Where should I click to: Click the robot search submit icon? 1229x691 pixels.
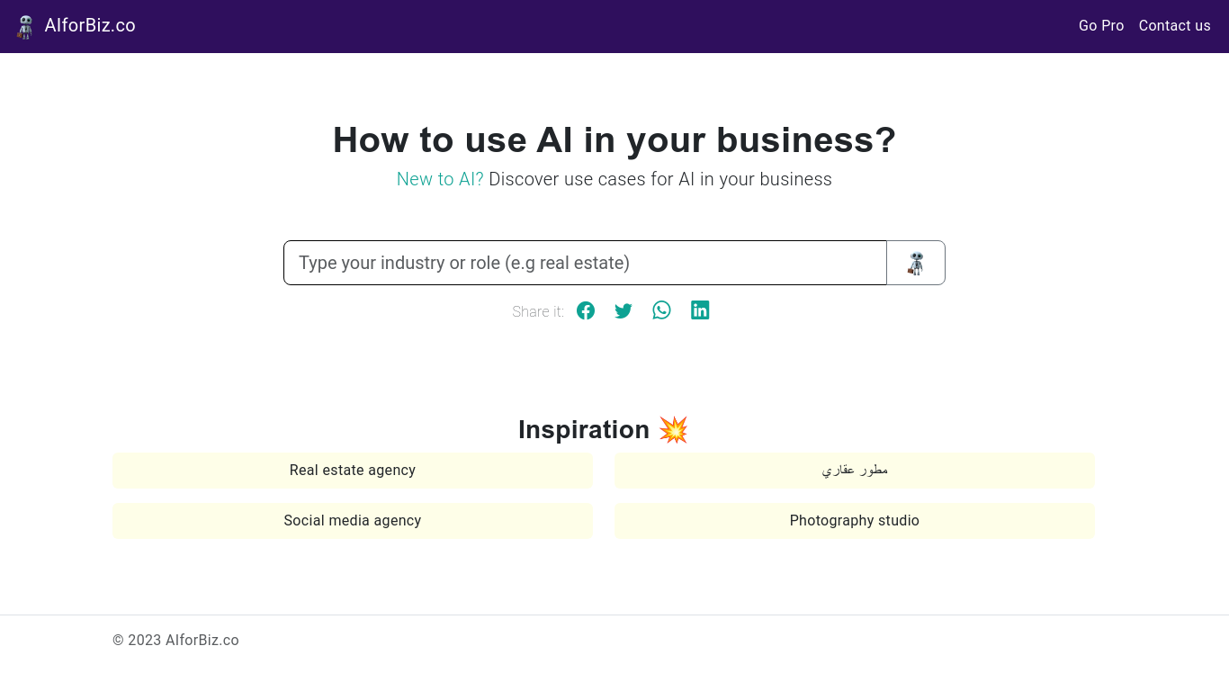(916, 263)
